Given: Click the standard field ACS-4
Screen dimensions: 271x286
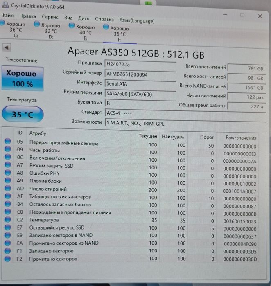Looking at the screenshot, I should click(x=185, y=113).
